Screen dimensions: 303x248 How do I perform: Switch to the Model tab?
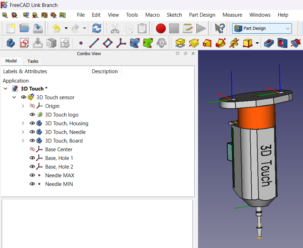pos(11,61)
